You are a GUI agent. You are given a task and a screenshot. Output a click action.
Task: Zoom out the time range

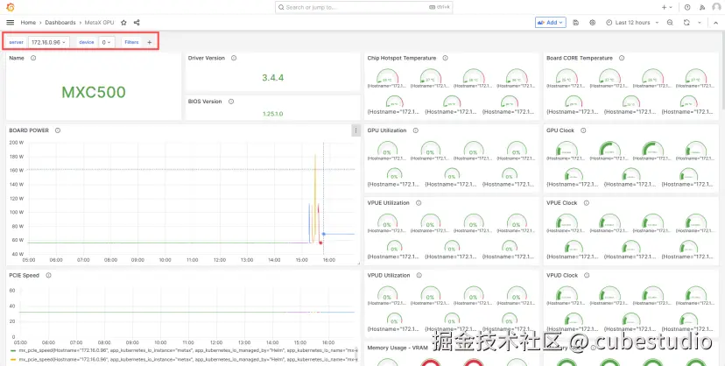pyautogui.click(x=670, y=22)
